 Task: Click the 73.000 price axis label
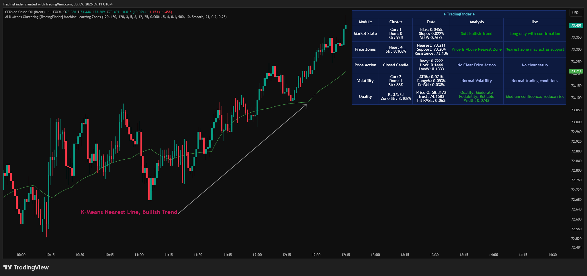576,122
